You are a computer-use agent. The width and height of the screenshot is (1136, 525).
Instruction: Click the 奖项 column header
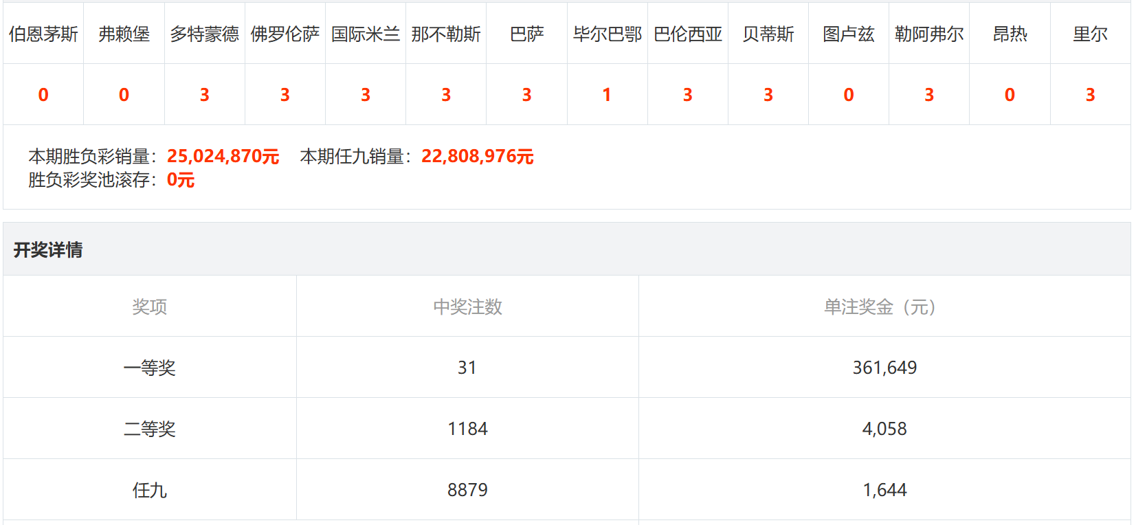(150, 306)
